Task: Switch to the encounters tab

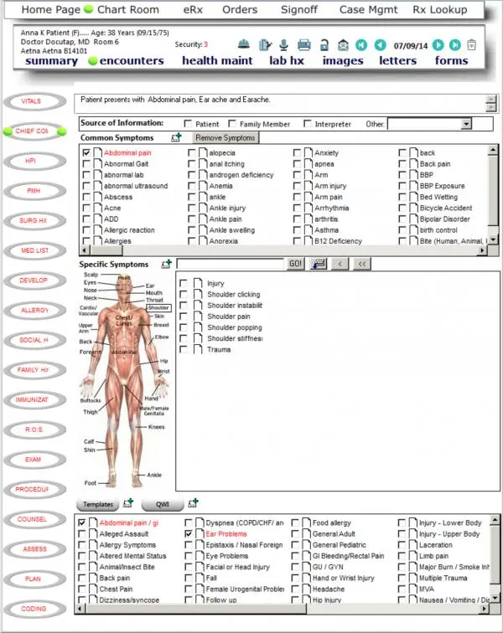Action: click(x=132, y=61)
